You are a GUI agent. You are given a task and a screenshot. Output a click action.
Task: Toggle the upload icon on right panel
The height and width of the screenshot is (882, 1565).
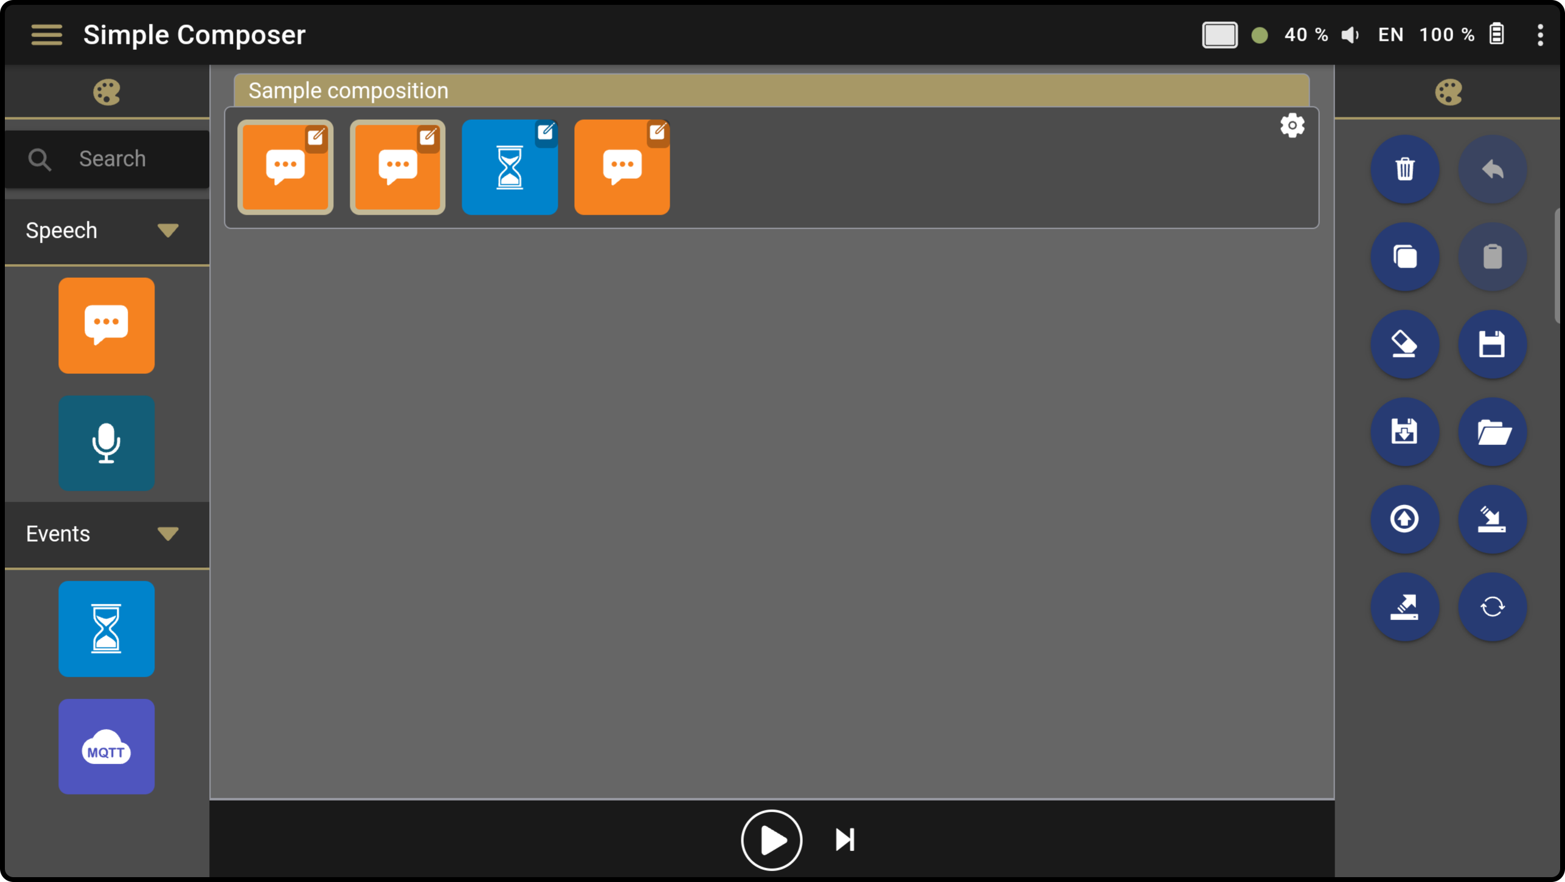pos(1405,519)
